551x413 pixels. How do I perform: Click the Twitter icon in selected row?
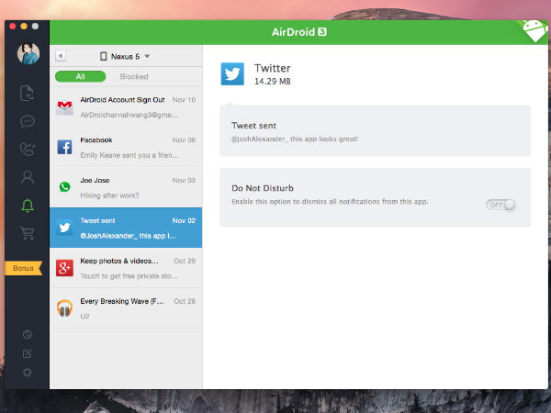[x=64, y=228]
